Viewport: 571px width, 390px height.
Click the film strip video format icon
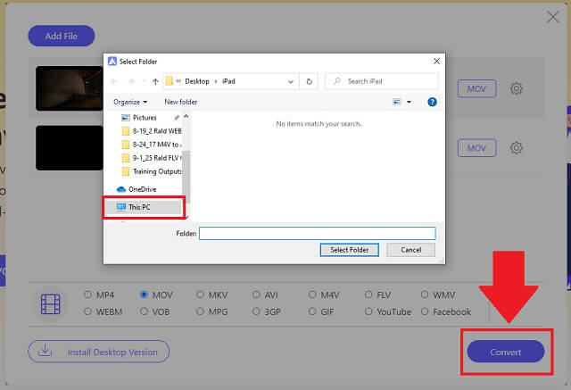(x=51, y=303)
